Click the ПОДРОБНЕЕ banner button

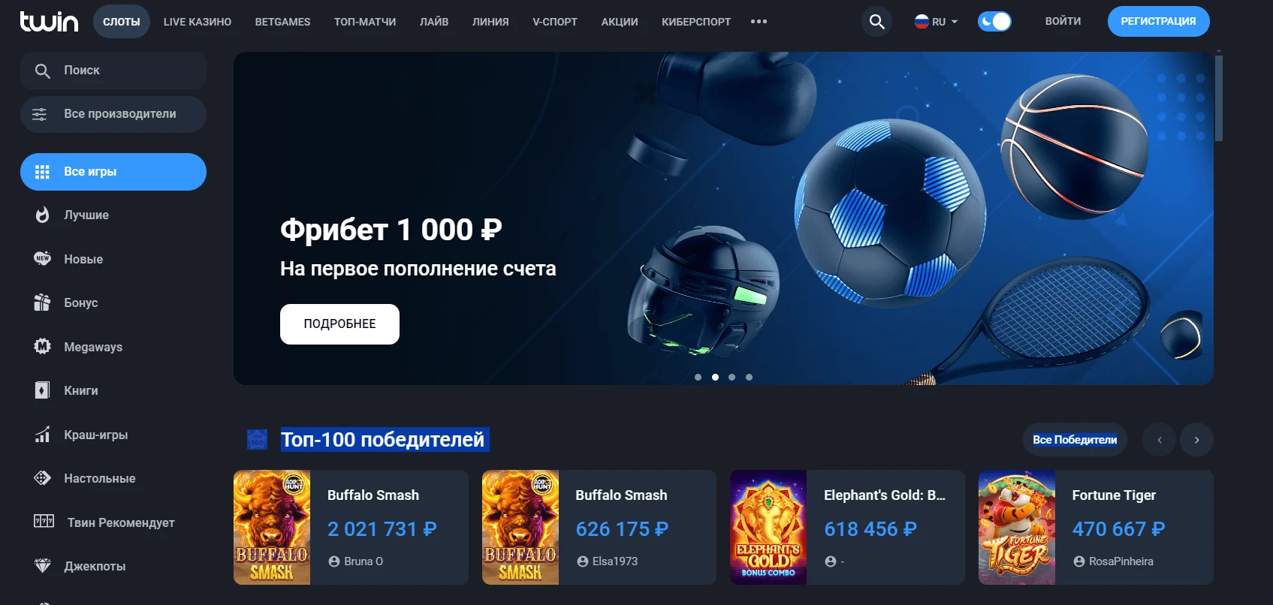coord(339,324)
